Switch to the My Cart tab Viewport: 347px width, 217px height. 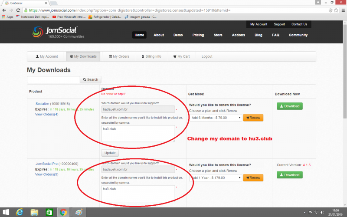click(x=181, y=56)
